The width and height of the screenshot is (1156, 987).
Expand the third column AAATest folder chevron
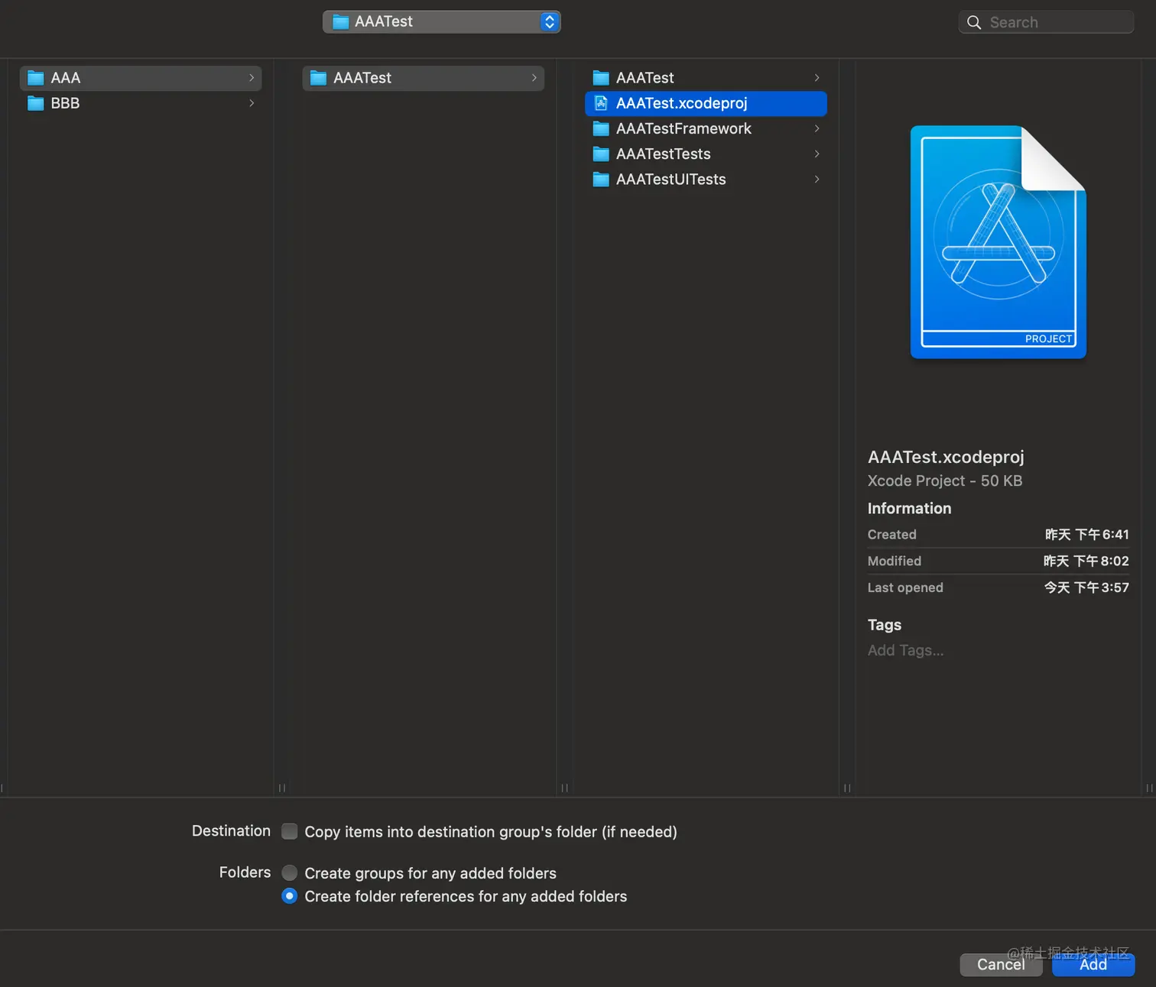(817, 78)
